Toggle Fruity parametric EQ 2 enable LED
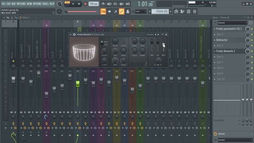 coord(252,29)
